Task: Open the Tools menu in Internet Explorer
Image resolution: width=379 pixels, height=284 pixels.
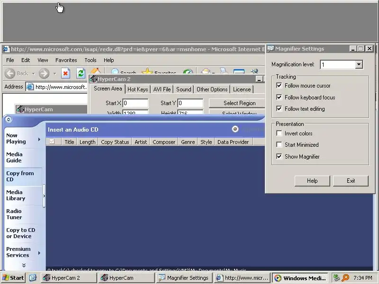Action: click(90, 60)
